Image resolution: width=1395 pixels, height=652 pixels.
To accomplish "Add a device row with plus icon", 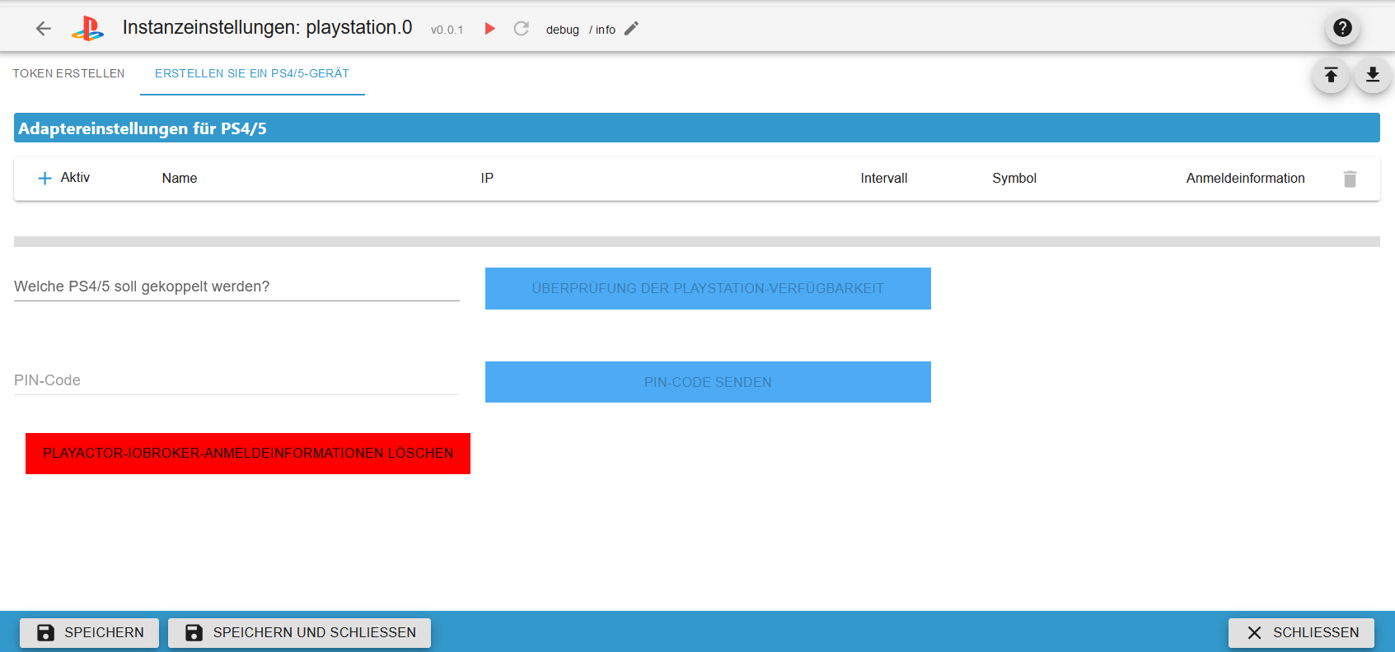I will (x=44, y=178).
